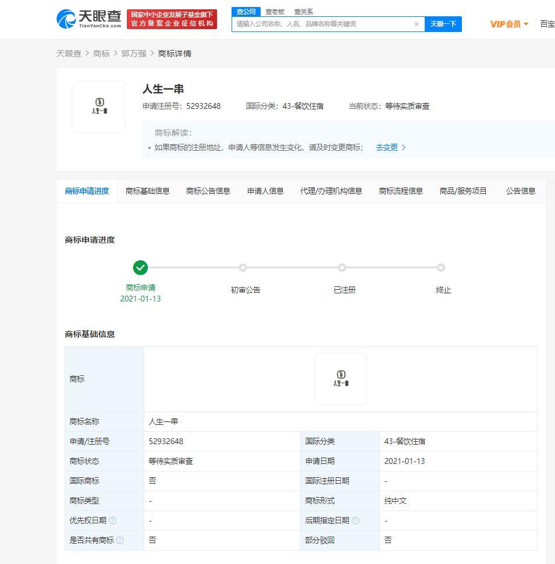
Task: Click application date 2021-01-13 in the table
Action: [x=404, y=461]
